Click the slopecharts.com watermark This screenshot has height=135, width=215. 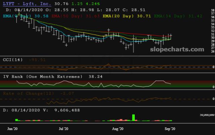pos(177,49)
